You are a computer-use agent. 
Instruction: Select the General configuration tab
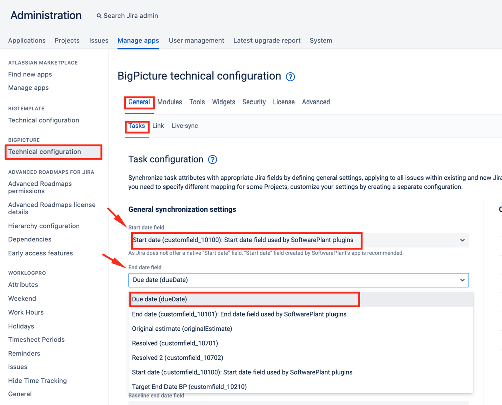(x=139, y=102)
